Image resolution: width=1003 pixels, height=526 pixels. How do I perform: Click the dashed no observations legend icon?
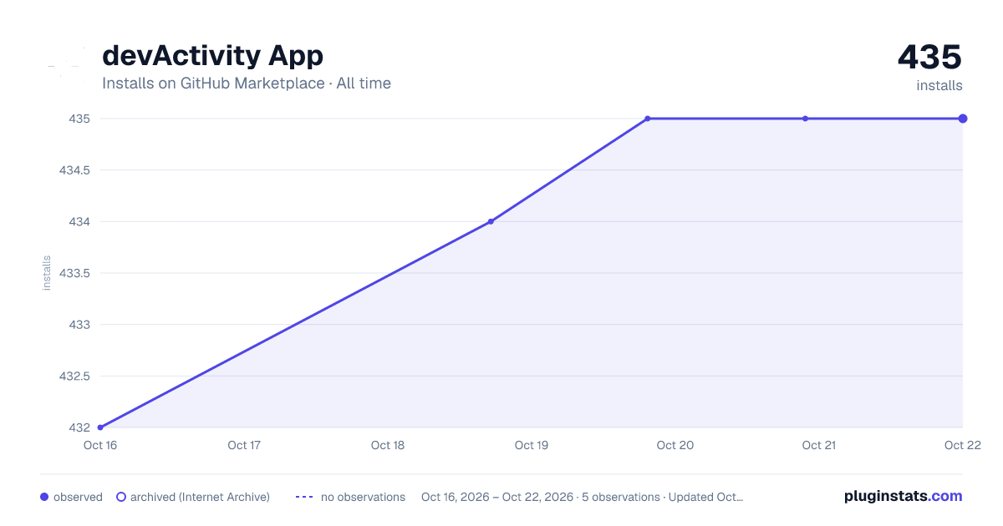[304, 497]
